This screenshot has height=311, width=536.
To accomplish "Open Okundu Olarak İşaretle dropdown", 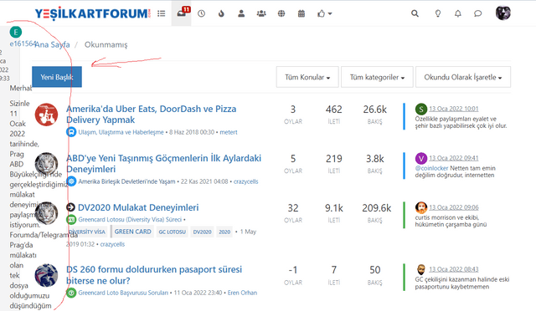I will pyautogui.click(x=463, y=77).
